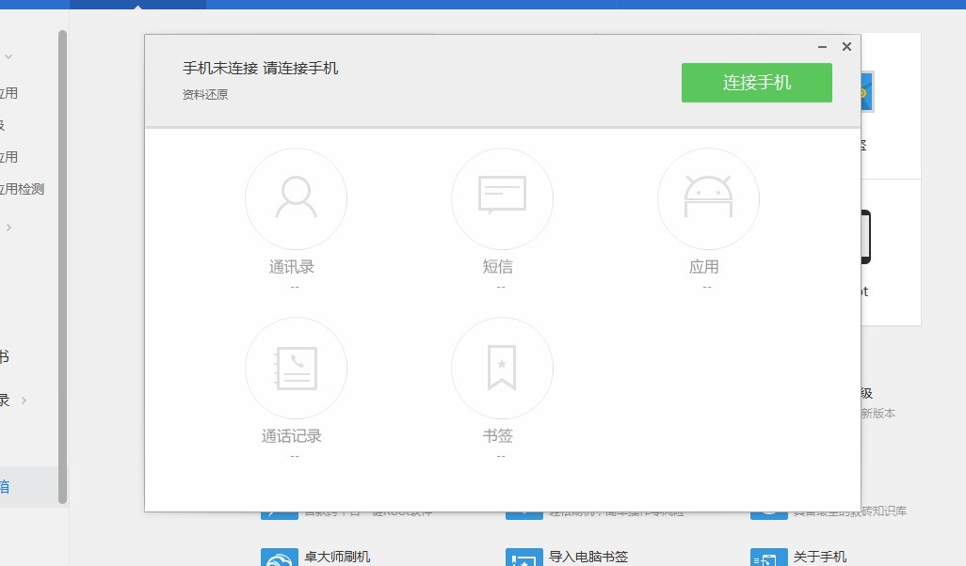Expand the middle sidebar section arrow
Viewport: 966px width, 566px height.
point(8,228)
